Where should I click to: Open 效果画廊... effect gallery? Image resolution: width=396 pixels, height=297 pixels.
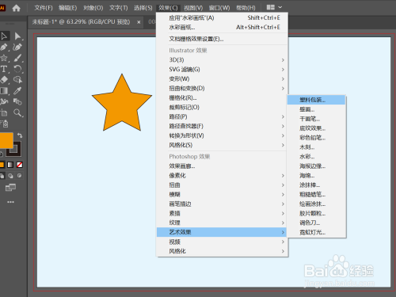coord(222,166)
